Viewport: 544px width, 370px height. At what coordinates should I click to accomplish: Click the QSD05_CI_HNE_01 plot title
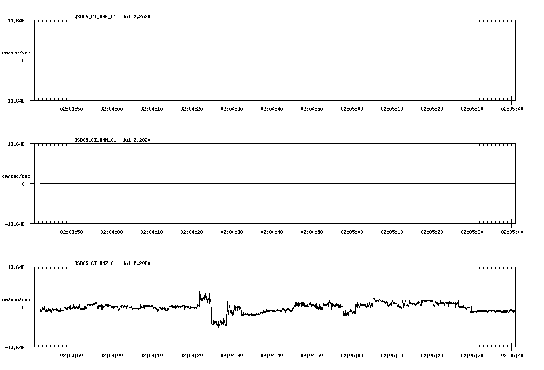click(113, 17)
